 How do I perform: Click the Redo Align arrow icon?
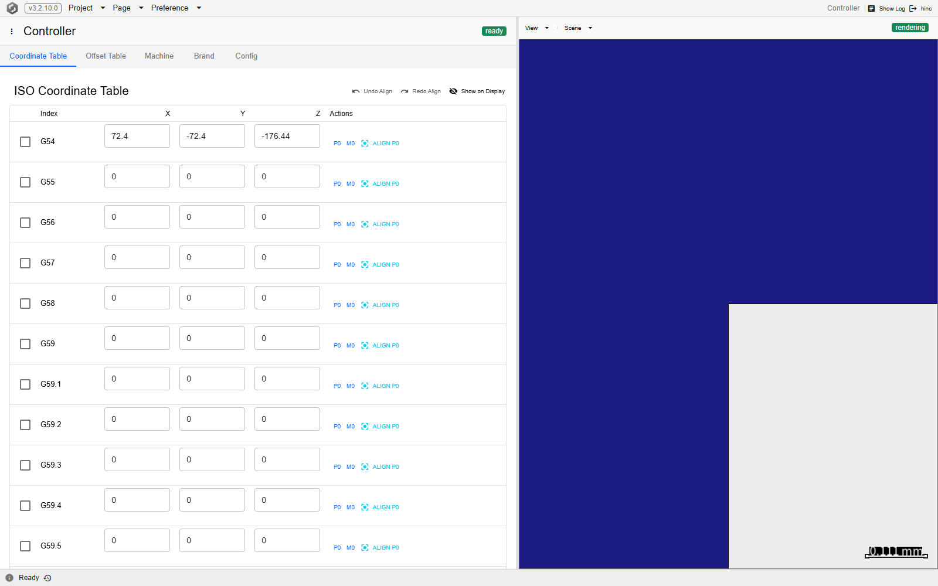point(405,91)
